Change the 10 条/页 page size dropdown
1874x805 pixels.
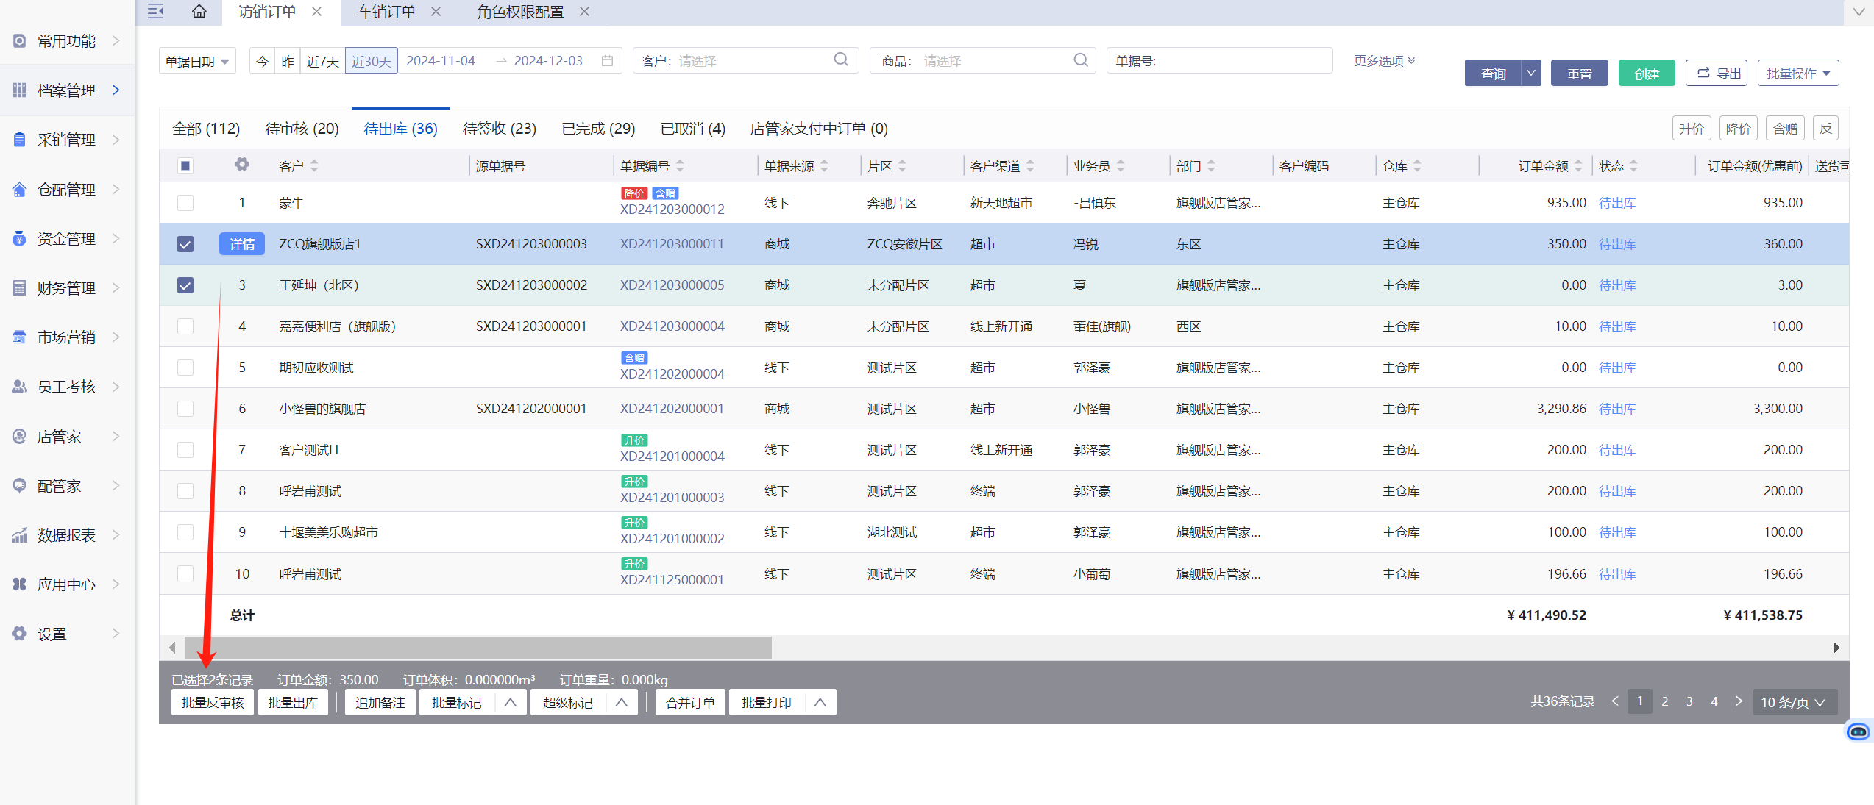[x=1794, y=702]
